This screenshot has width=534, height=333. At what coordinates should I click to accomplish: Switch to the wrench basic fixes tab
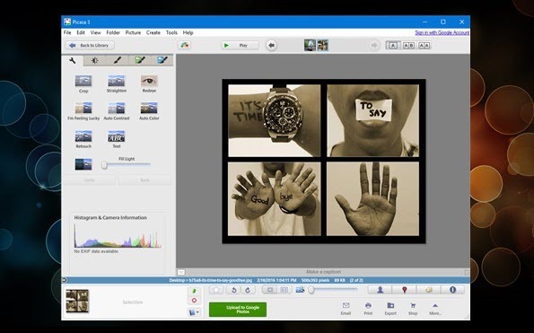point(73,61)
